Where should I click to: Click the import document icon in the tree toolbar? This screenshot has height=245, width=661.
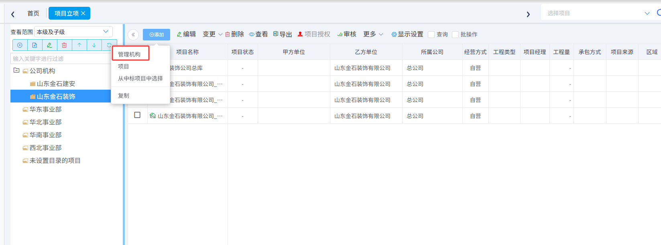(x=35, y=45)
